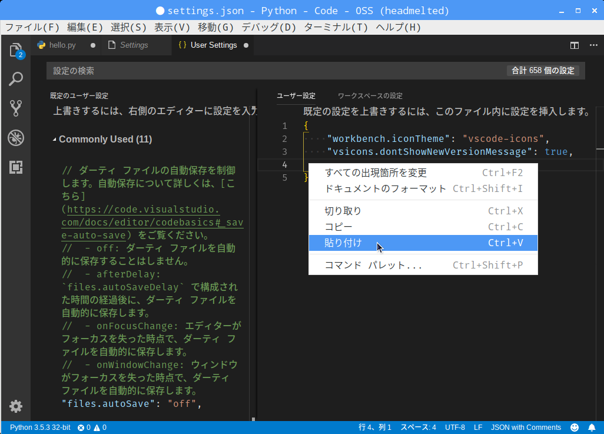Viewport: 604px width, 434px height.
Task: Open the 表示(V) menu
Action: pos(172,27)
